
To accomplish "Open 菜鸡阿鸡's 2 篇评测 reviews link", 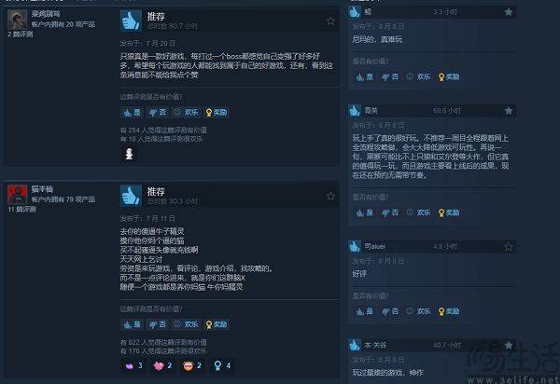I will pos(20,34).
